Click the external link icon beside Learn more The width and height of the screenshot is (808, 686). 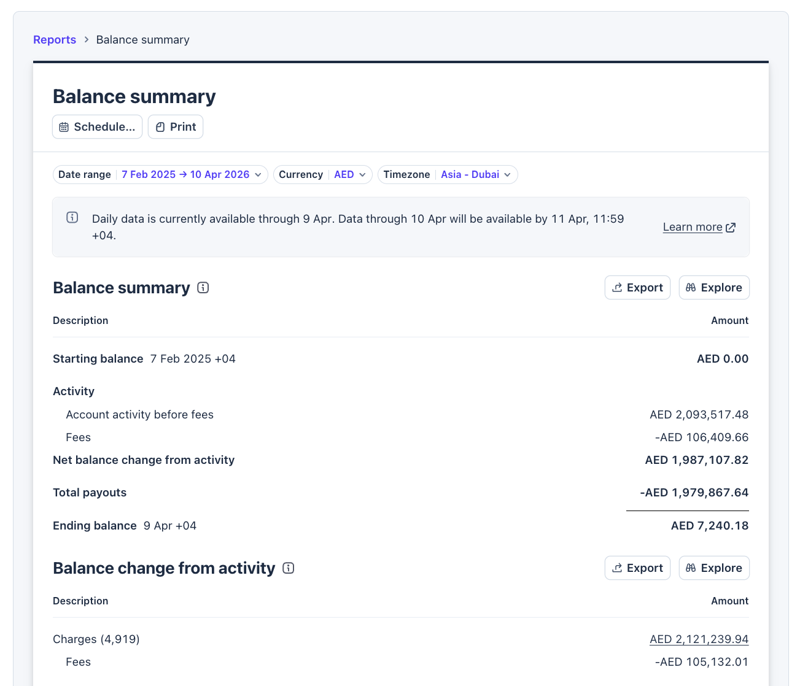pos(731,228)
